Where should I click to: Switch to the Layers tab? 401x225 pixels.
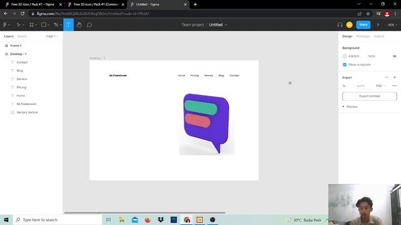[x=9, y=36]
